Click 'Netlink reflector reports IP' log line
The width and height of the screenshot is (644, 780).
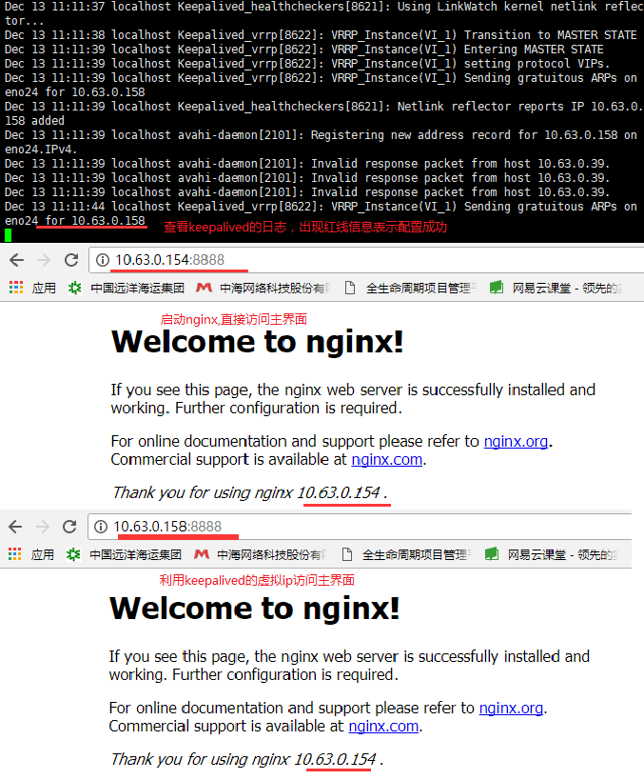pyautogui.click(x=323, y=113)
